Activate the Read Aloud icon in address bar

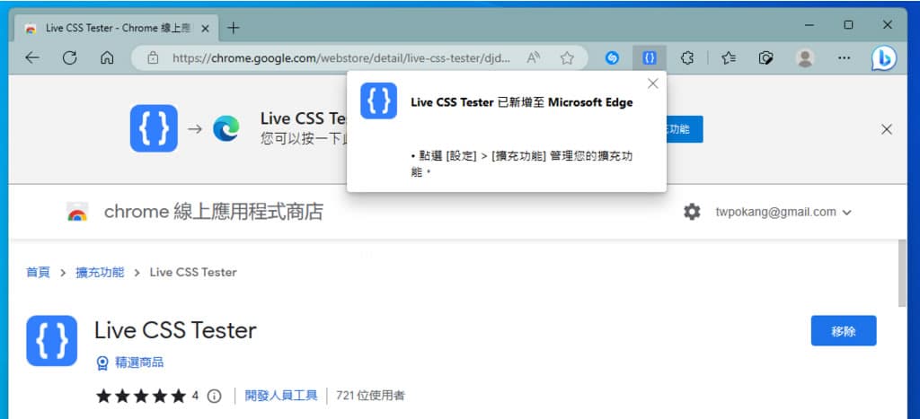533,58
